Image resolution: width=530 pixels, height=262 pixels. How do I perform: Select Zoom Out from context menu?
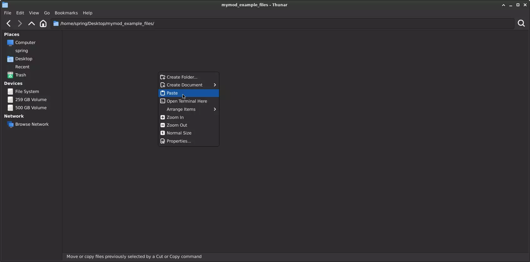(x=189, y=125)
